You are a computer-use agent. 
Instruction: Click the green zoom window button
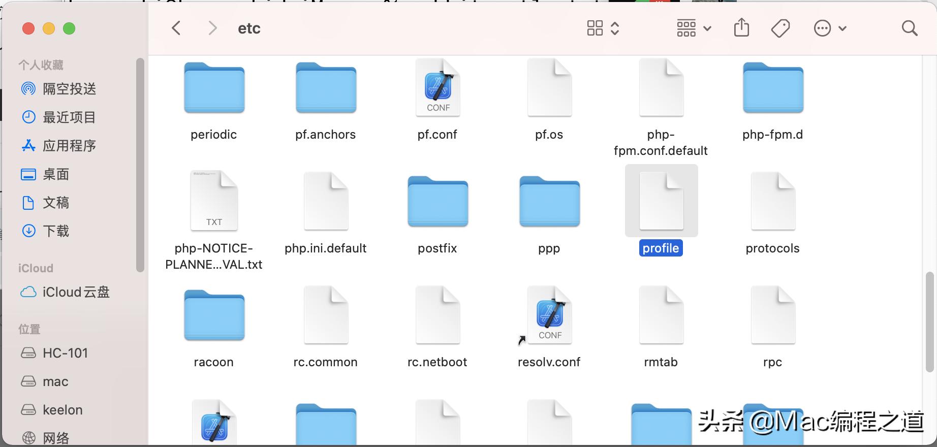click(x=69, y=28)
